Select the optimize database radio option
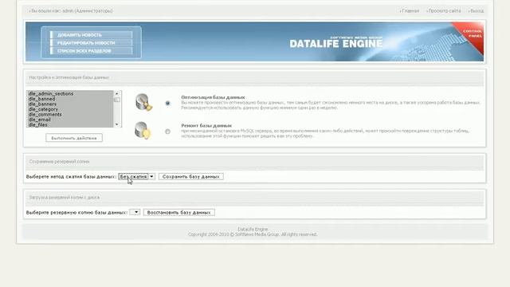 (167, 103)
